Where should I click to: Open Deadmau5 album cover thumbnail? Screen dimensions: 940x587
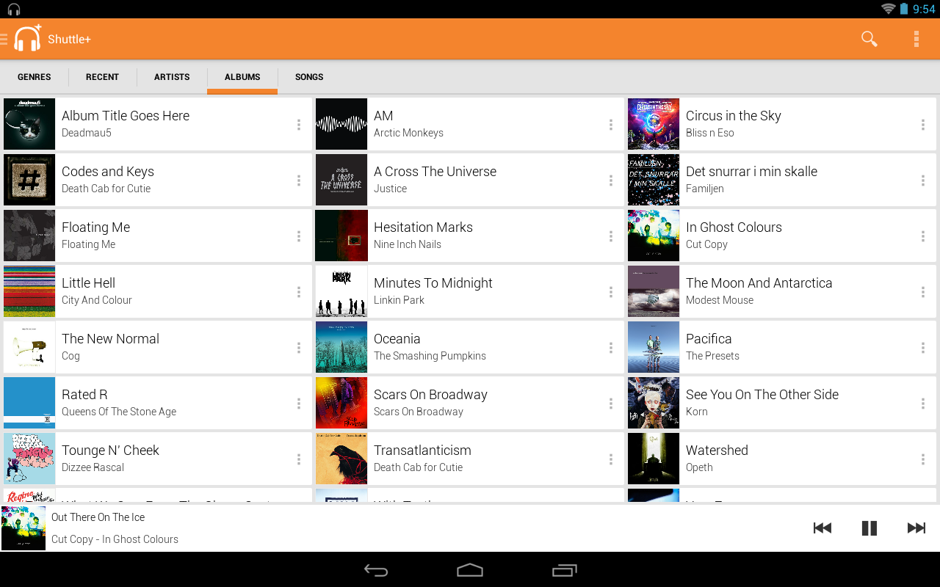29,125
